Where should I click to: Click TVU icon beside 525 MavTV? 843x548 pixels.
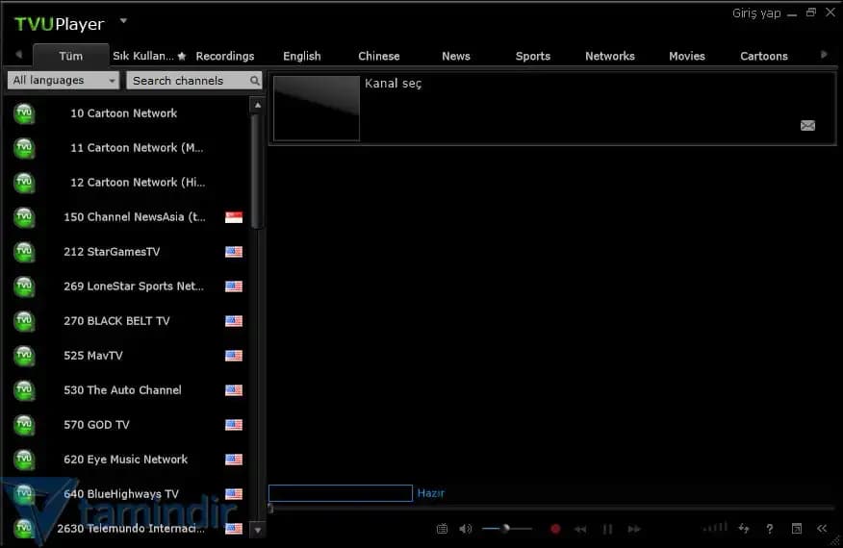pyautogui.click(x=24, y=356)
